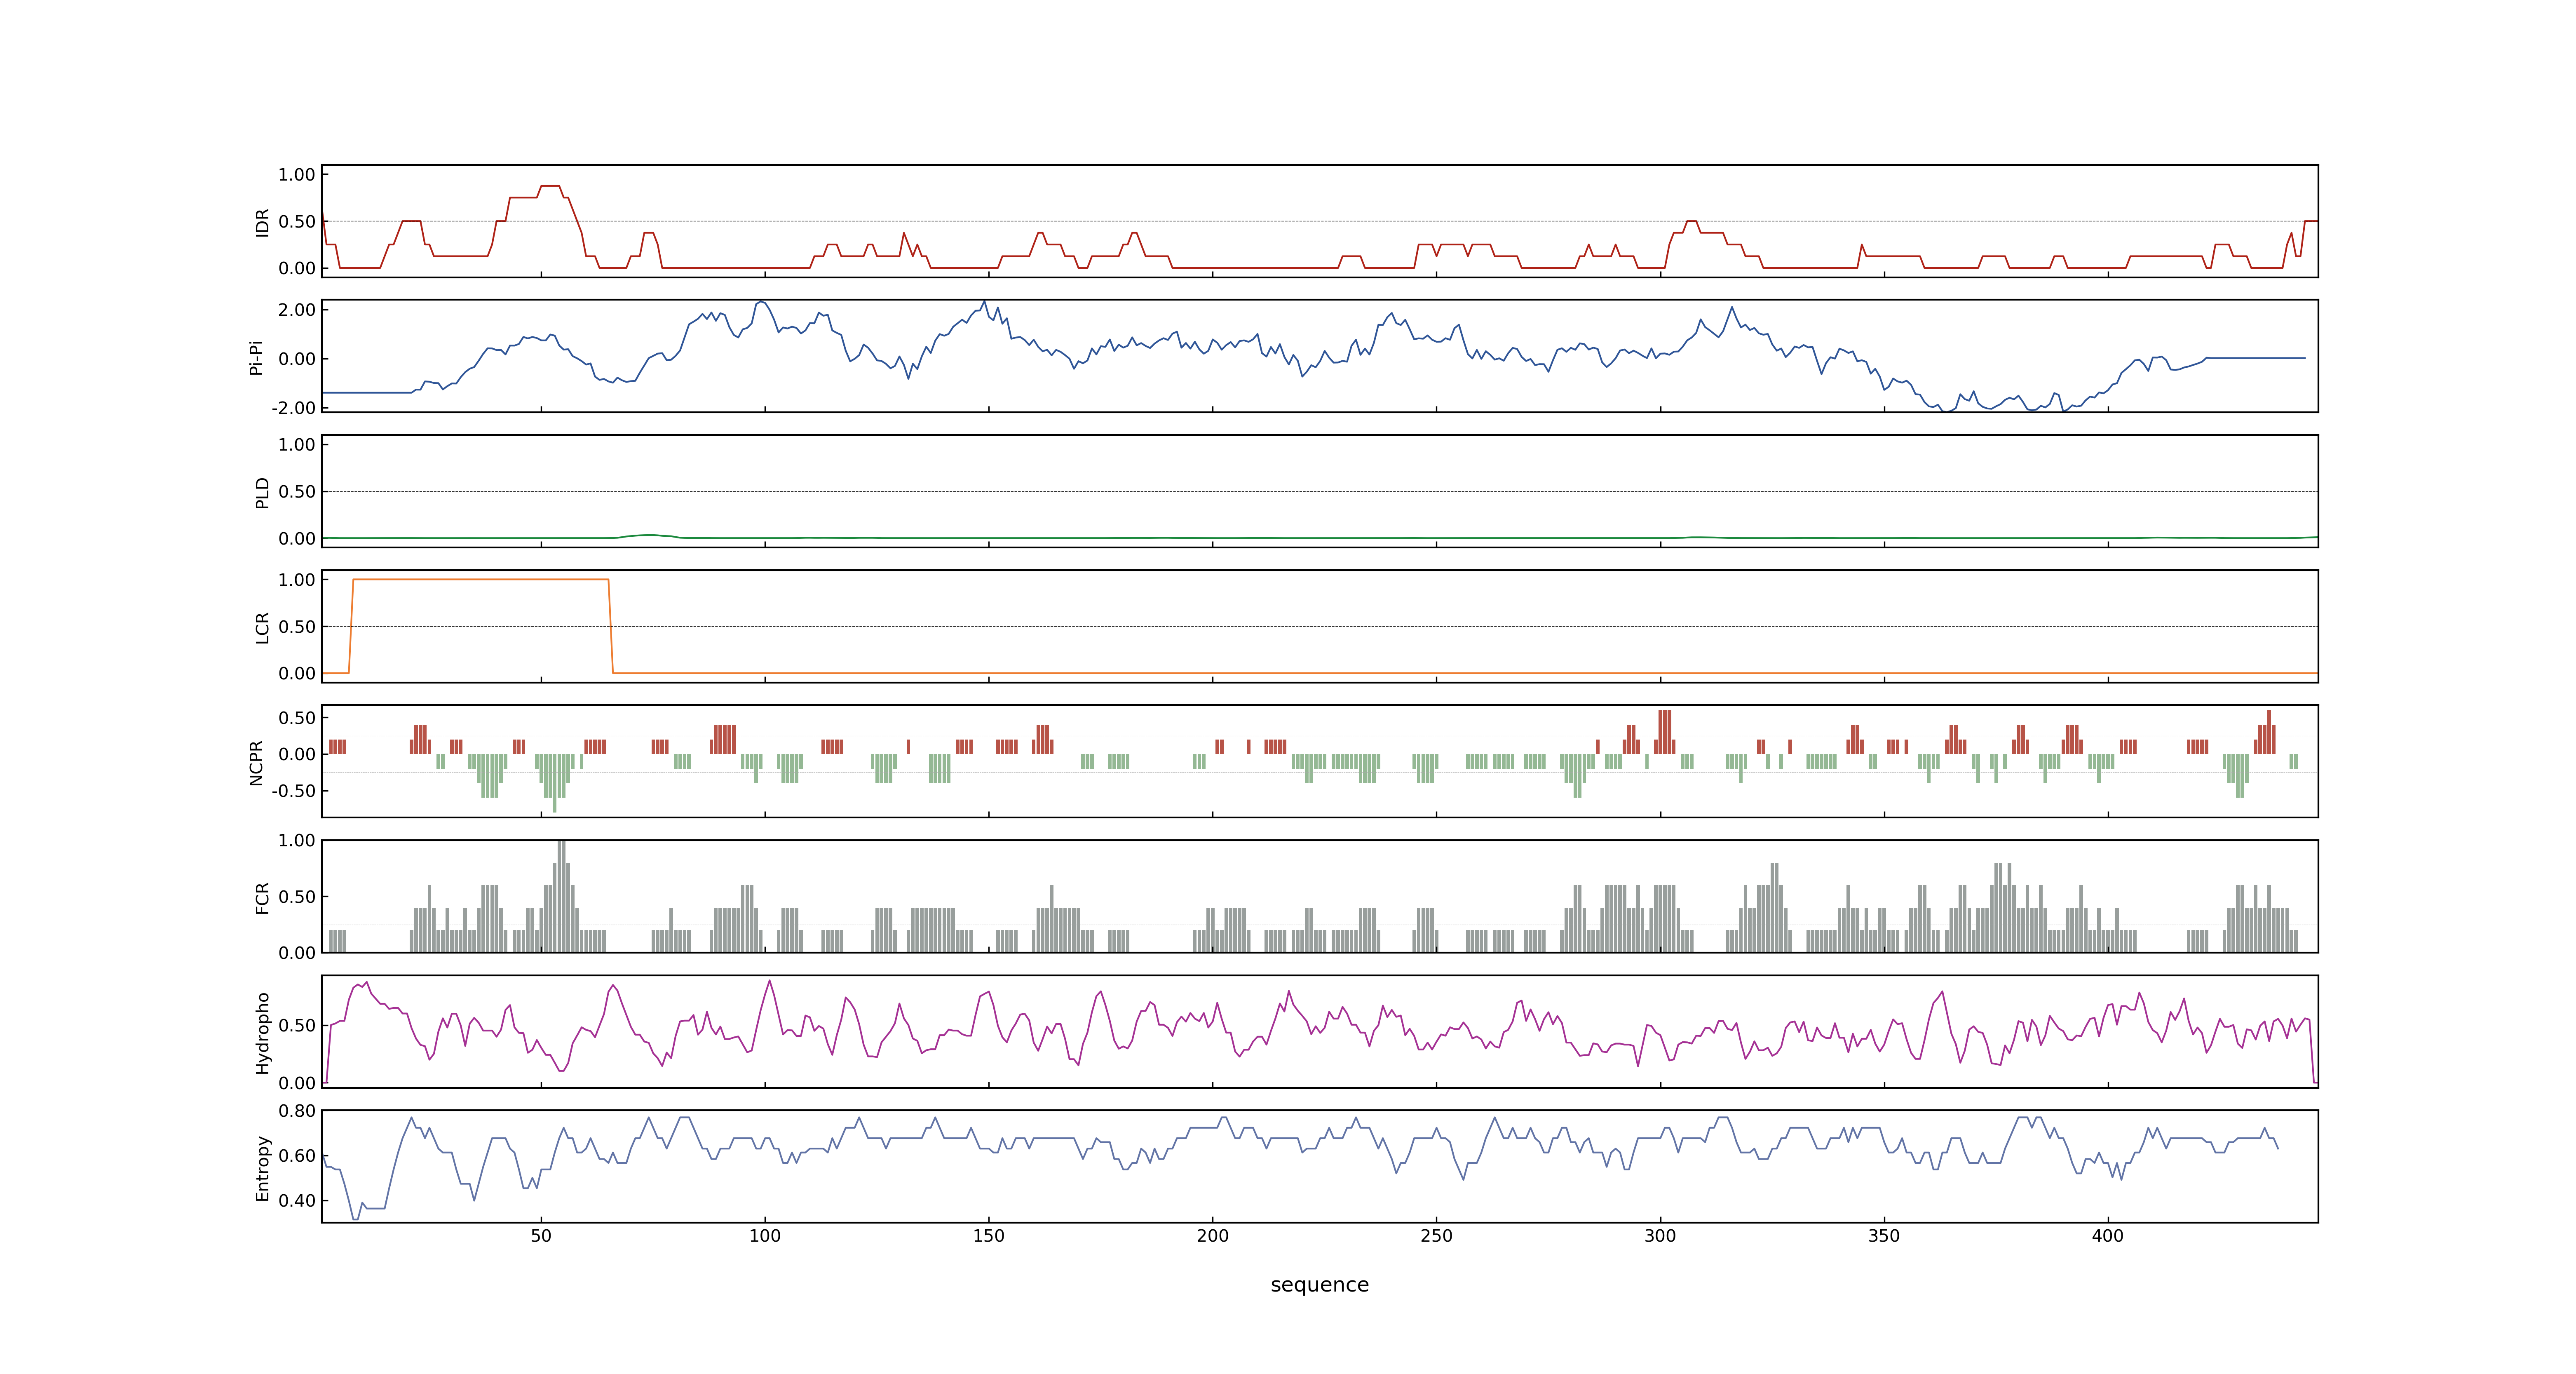Click the -0.50 tick on NCPR axis
2576x1374 pixels.
pyautogui.click(x=293, y=791)
